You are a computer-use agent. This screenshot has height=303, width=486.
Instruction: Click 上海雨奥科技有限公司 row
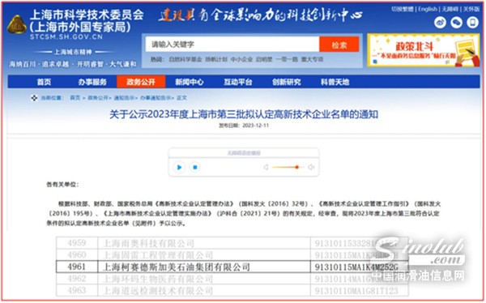click(x=148, y=244)
